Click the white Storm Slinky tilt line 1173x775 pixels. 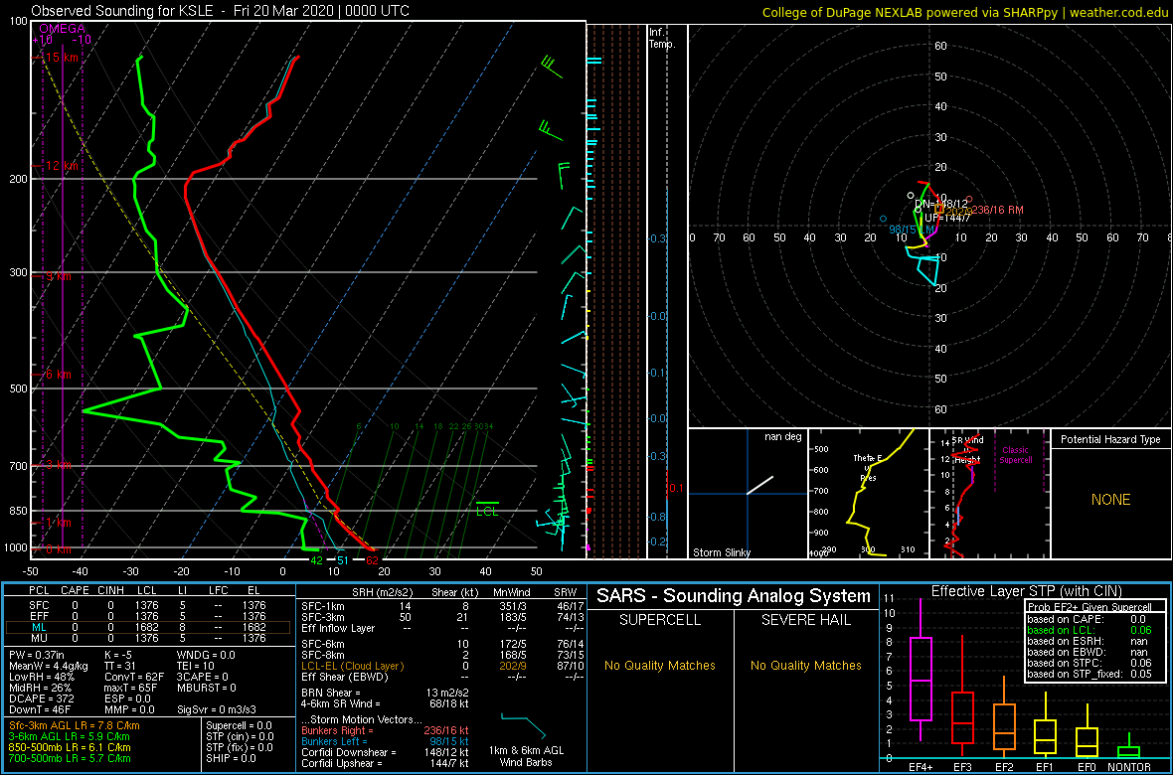(759, 486)
